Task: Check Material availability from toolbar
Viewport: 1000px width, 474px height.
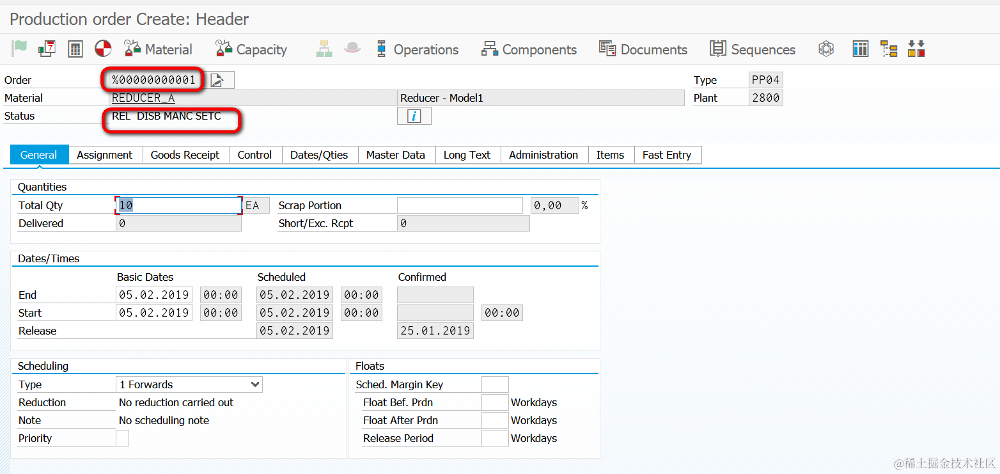Action: coord(158,49)
